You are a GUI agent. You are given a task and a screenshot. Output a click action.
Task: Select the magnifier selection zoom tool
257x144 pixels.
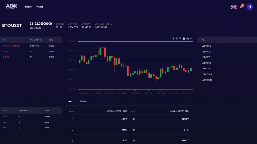(x=180, y=38)
